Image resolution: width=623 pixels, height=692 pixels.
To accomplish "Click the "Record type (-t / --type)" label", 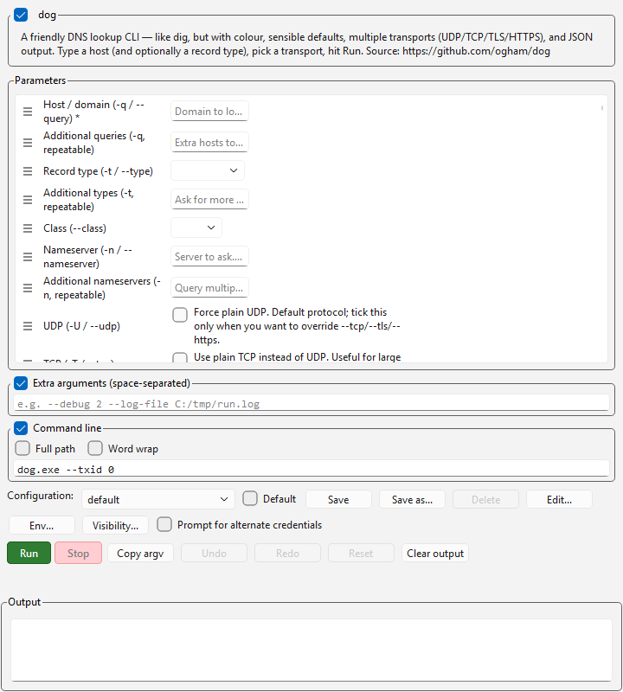I will 98,171.
